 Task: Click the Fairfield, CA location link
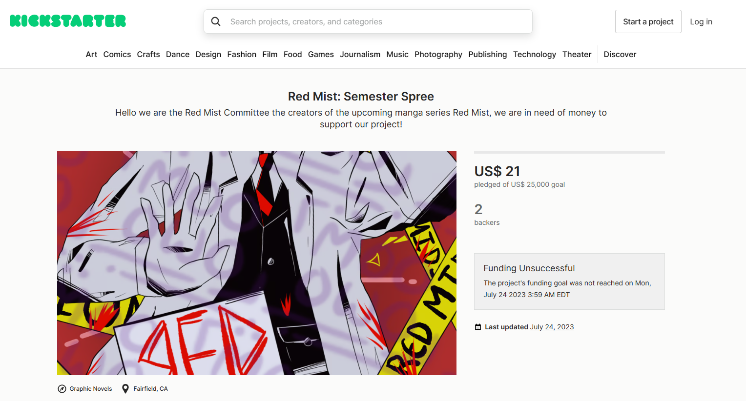tap(150, 389)
